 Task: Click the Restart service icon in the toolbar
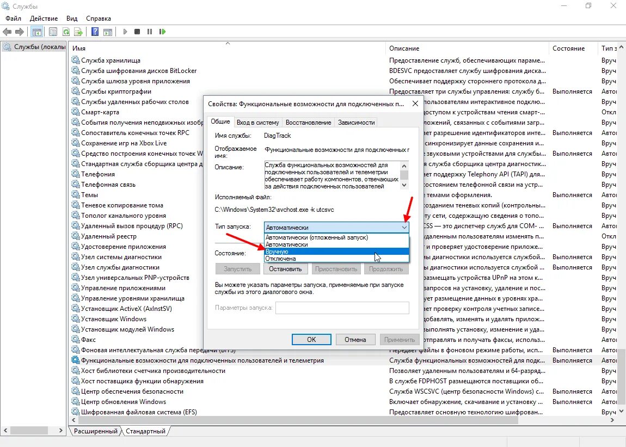[162, 32]
